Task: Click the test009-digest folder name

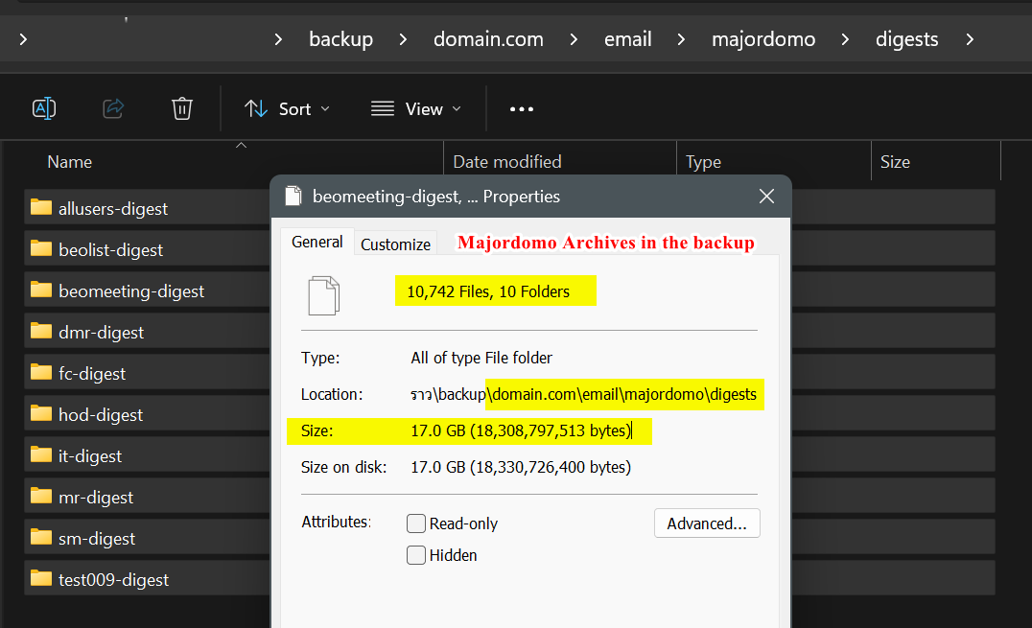Action: coord(113,580)
